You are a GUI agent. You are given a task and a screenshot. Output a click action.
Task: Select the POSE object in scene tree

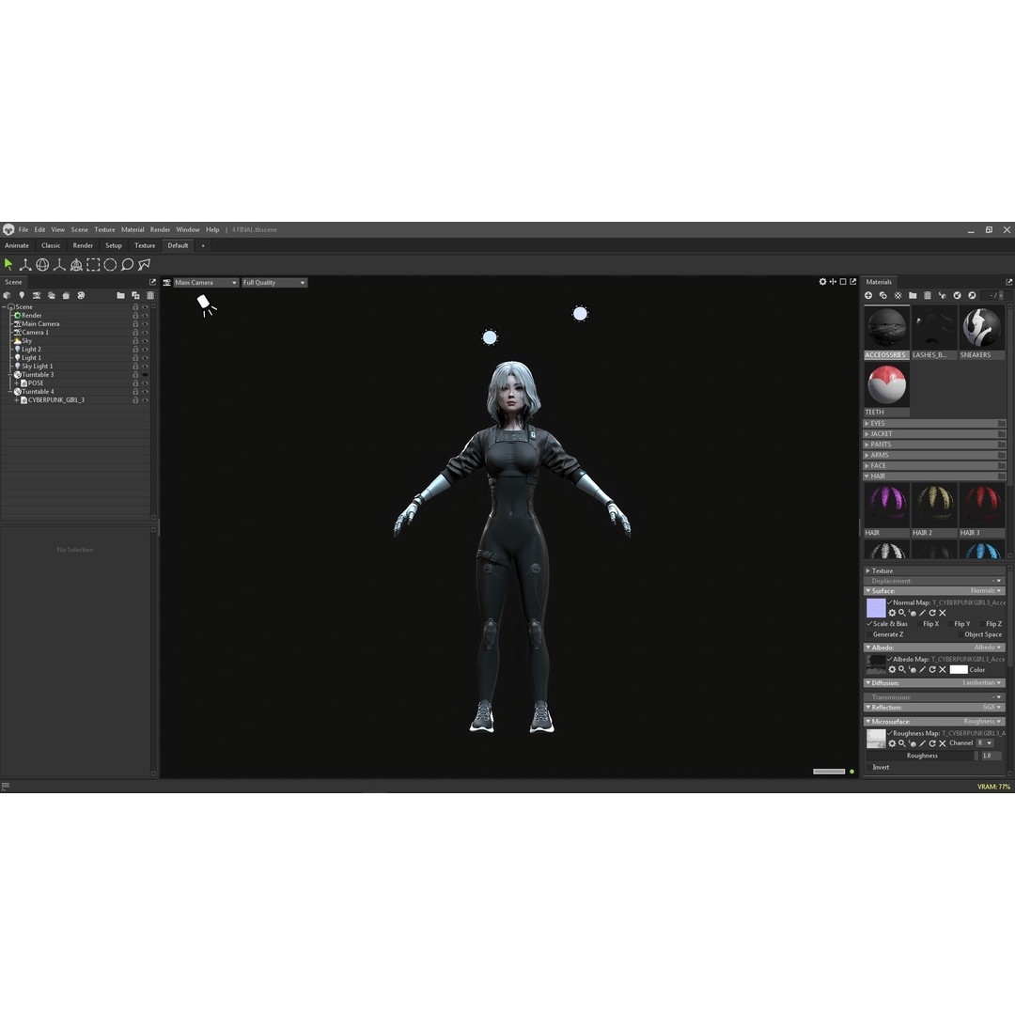pyautogui.click(x=36, y=383)
